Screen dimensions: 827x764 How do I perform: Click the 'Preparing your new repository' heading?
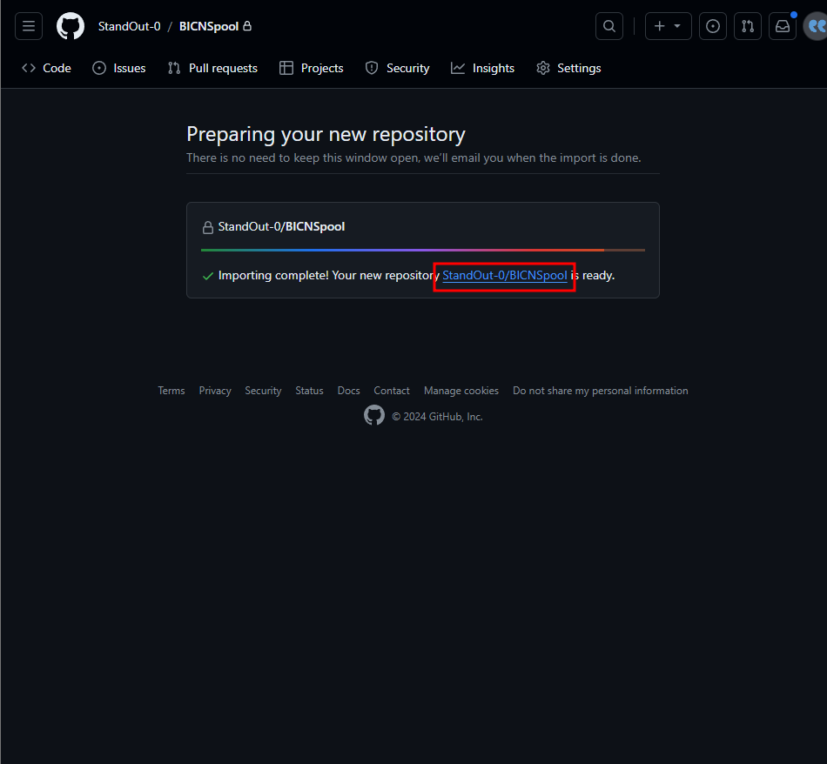point(326,135)
